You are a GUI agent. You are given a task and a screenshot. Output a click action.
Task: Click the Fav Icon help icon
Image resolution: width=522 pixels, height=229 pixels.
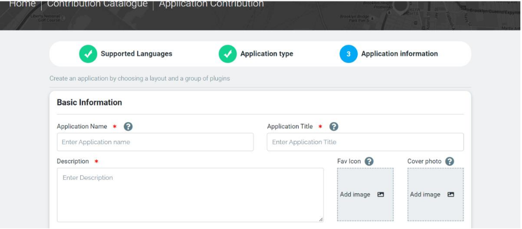click(369, 161)
